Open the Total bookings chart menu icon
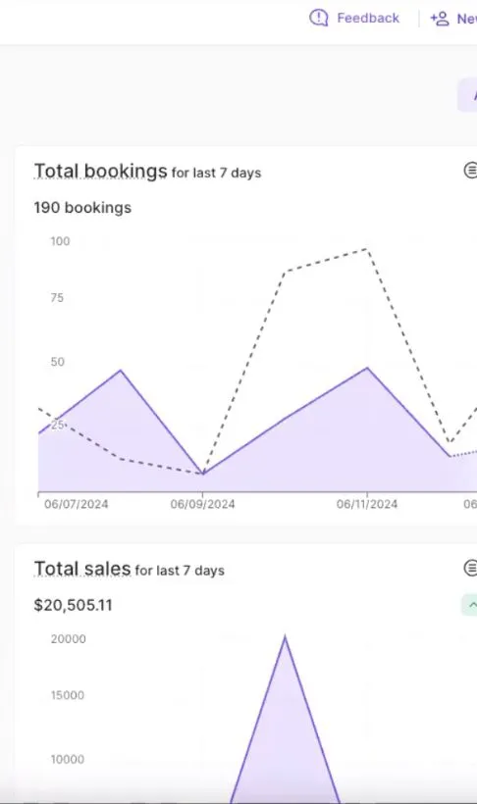Screen dimensions: 477x804 470,170
